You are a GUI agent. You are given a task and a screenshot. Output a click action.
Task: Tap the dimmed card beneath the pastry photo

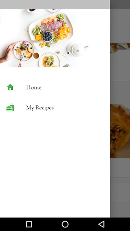[120, 168]
